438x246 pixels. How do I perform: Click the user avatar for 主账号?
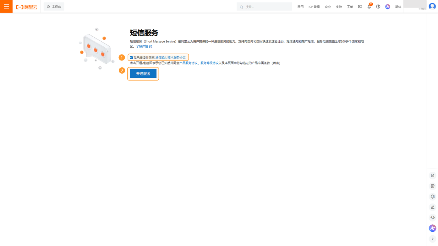coord(432,6)
